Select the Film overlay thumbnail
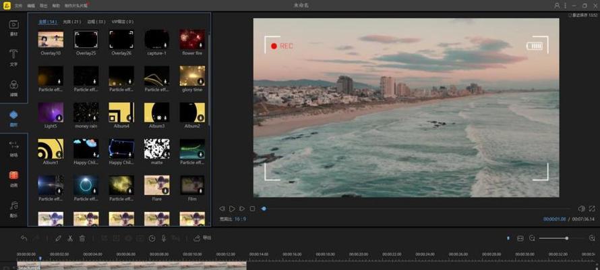This screenshot has width=600, height=270. pyautogui.click(x=192, y=185)
